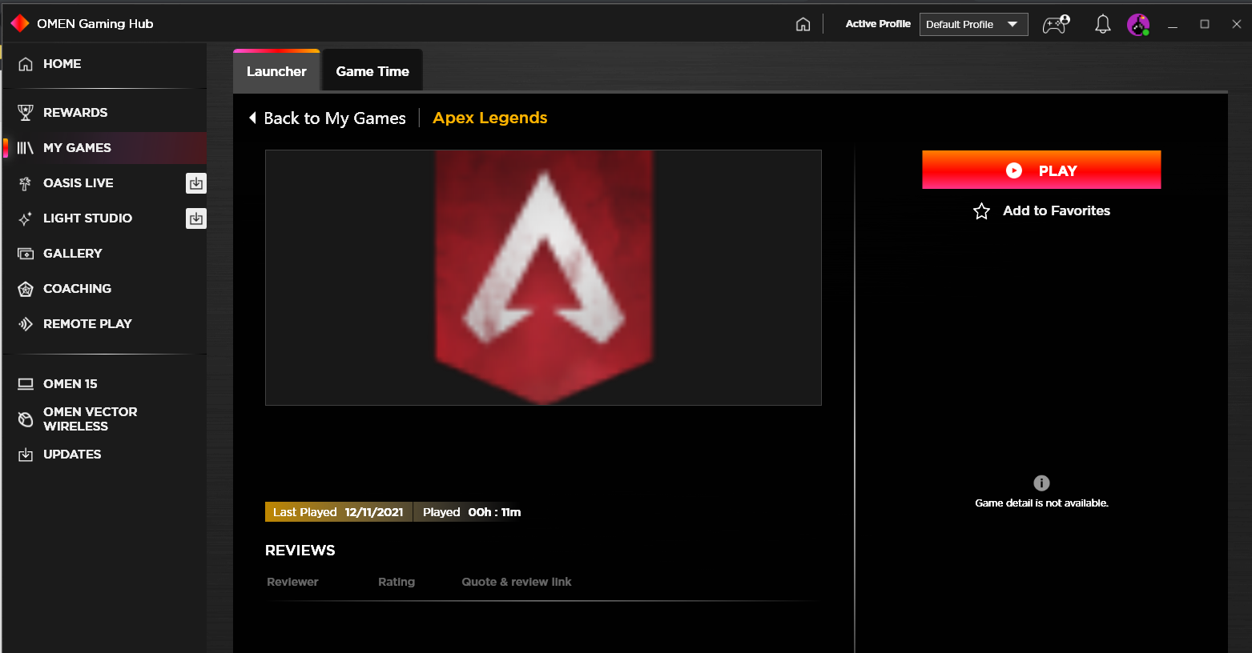The width and height of the screenshot is (1252, 653).
Task: Click the download icon next to Oasis Live
Action: click(195, 182)
